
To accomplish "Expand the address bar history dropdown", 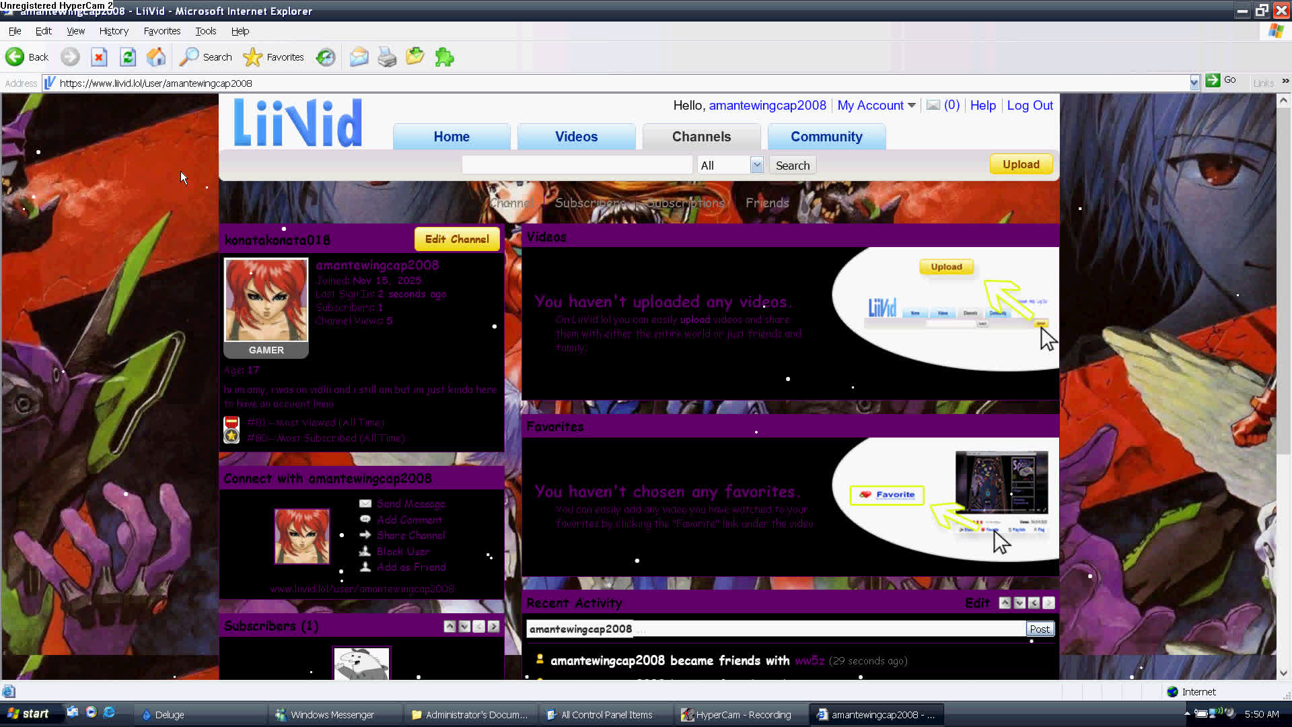I will [1195, 83].
